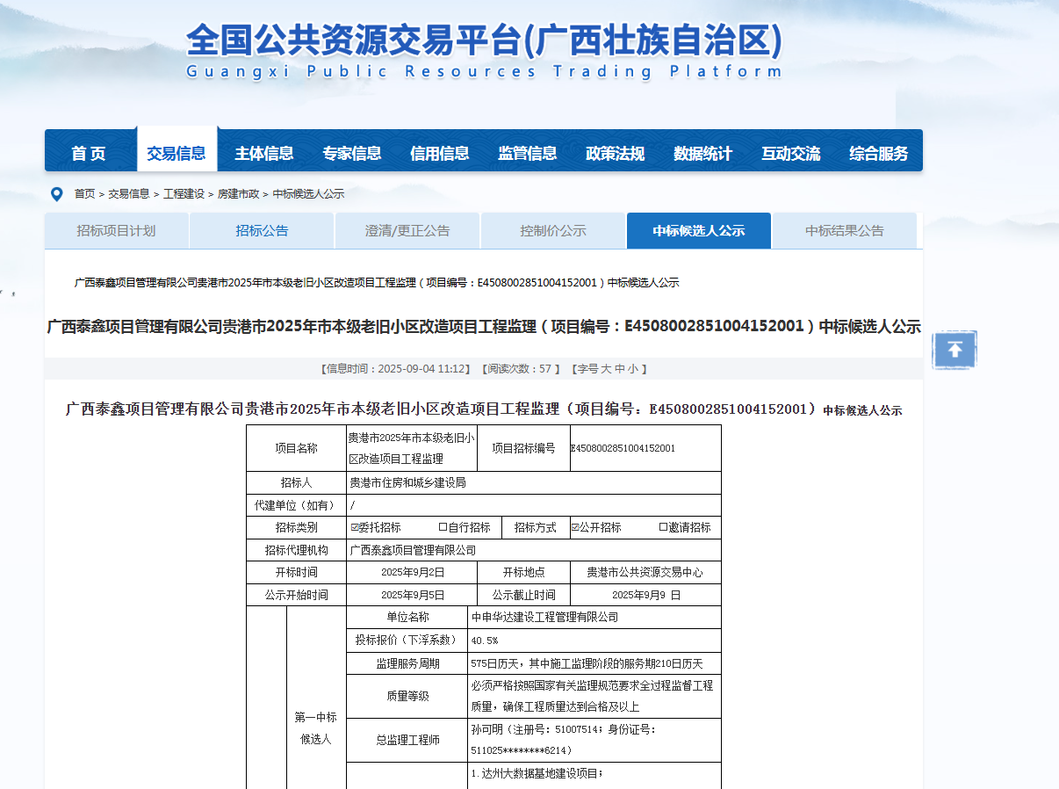Viewport: 1059px width, 789px height.
Task: Click the 房建市政 breadcrumb link
Action: point(239,194)
